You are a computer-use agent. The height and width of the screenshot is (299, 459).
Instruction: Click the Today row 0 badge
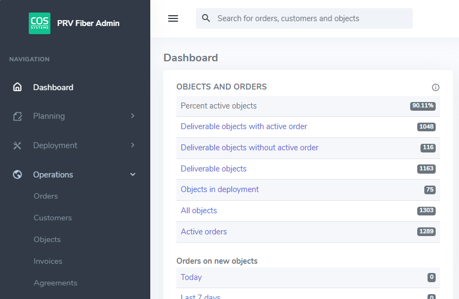[x=431, y=277]
